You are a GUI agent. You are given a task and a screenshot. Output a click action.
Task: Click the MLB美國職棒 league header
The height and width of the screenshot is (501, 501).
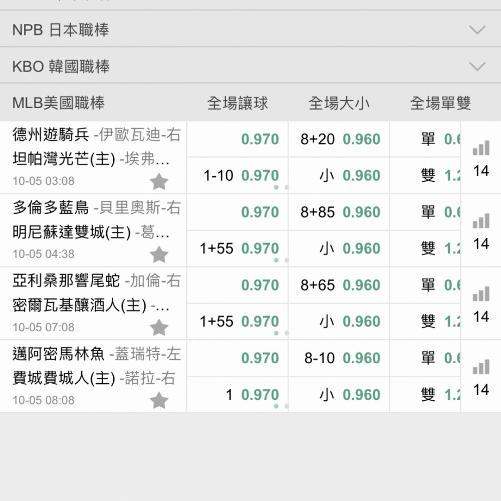coord(59,103)
